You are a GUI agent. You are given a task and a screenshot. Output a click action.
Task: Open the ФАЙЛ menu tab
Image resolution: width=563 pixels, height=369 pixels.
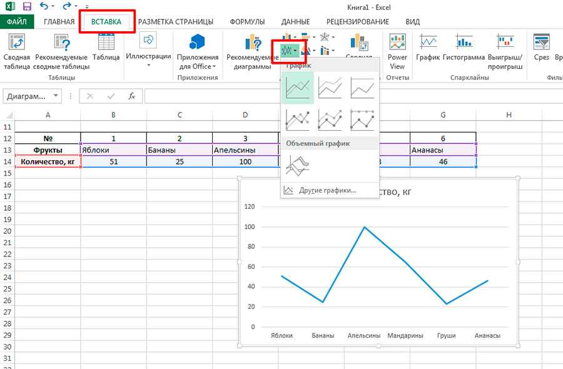pos(16,21)
